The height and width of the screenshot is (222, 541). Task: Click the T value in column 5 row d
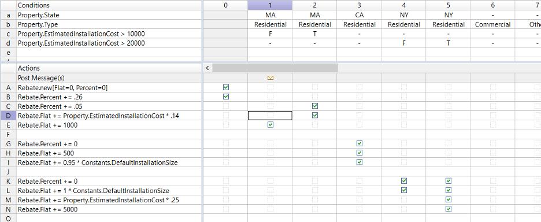click(448, 43)
